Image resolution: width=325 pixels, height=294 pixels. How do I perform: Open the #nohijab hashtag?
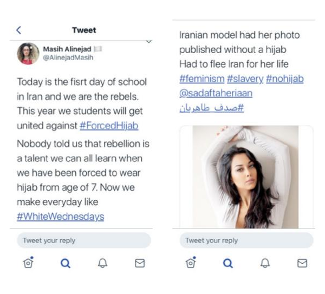pyautogui.click(x=285, y=79)
